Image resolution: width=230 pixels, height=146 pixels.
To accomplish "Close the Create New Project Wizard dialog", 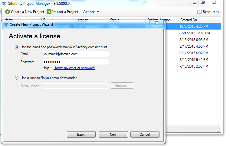I will pyautogui.click(x=157, y=23).
